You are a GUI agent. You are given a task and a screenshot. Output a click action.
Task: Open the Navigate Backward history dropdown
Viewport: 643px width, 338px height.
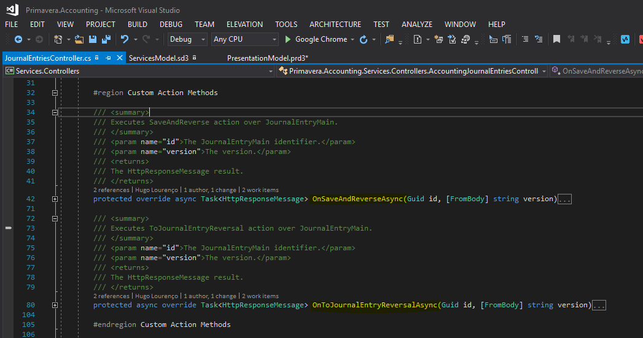tap(29, 40)
